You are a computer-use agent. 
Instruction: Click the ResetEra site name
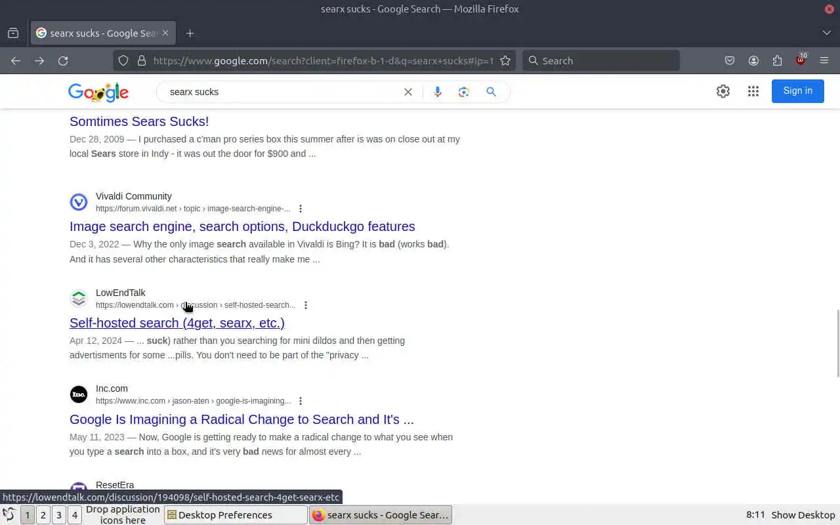pos(115,485)
